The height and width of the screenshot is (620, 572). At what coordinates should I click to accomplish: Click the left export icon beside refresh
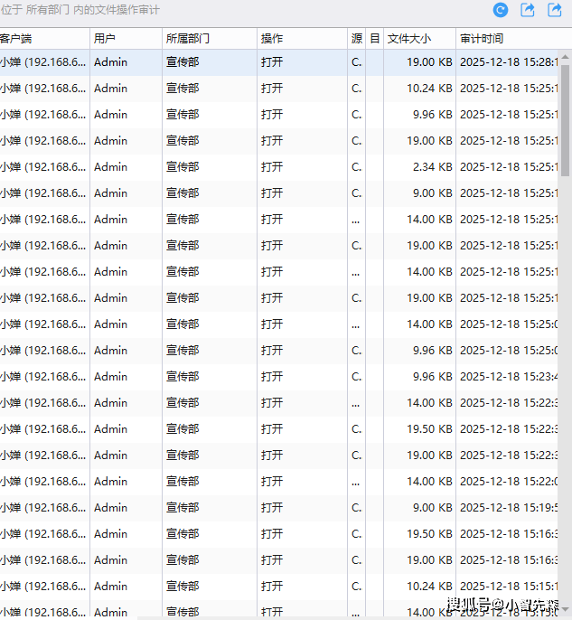[x=529, y=11]
